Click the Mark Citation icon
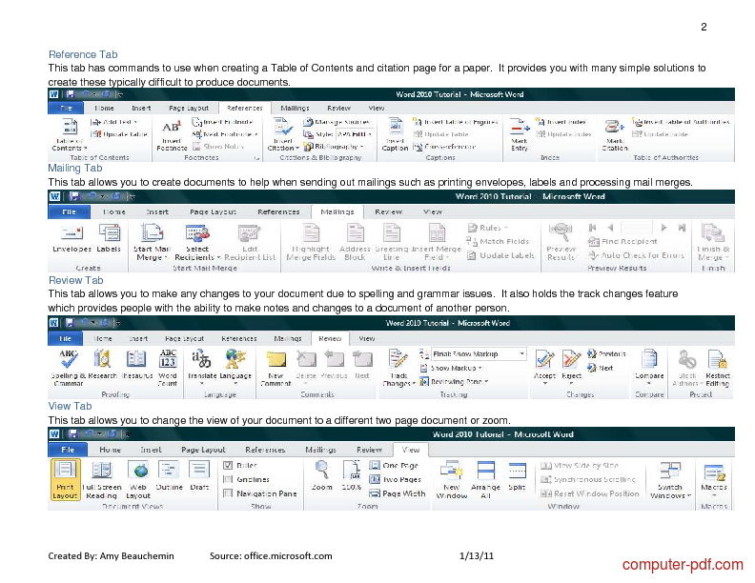The height and width of the screenshot is (583, 755). click(615, 127)
